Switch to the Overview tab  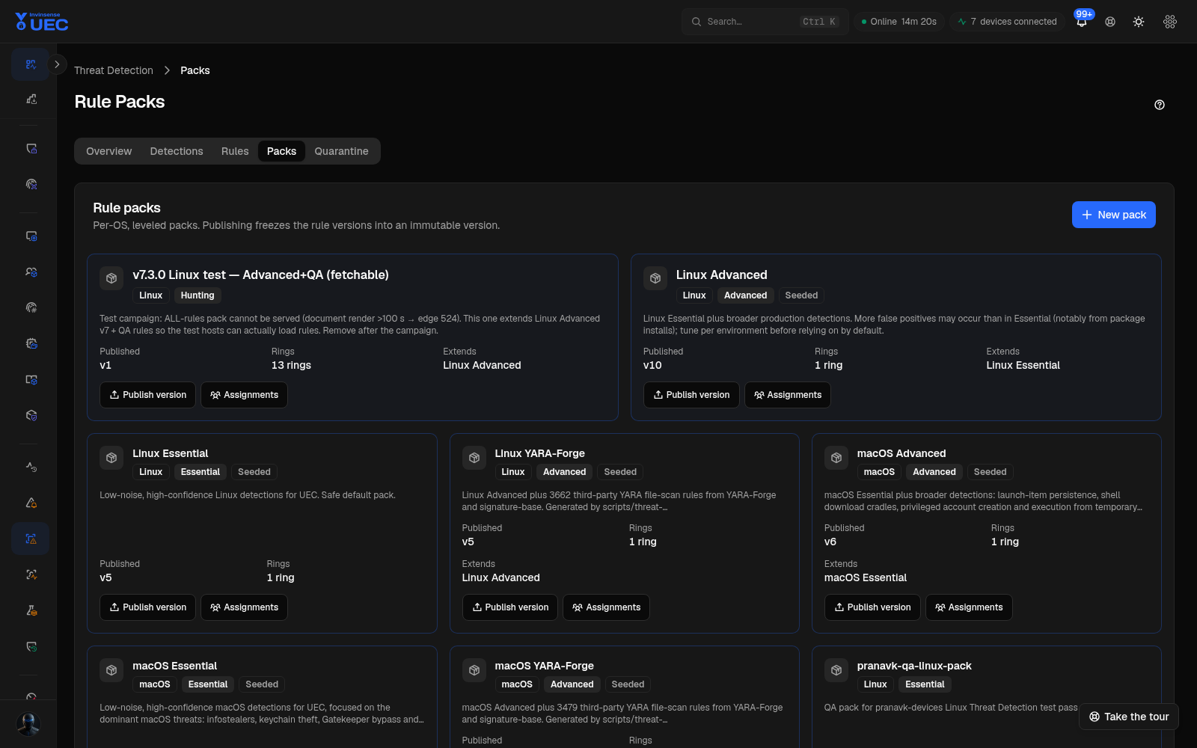coord(108,151)
